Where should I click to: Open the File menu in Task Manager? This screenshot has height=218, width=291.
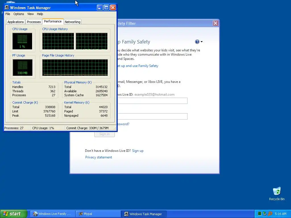point(8,14)
